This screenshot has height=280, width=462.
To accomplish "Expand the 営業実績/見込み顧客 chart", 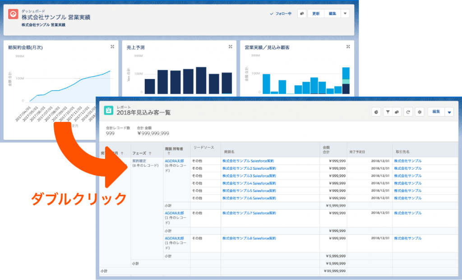I will click(348, 47).
